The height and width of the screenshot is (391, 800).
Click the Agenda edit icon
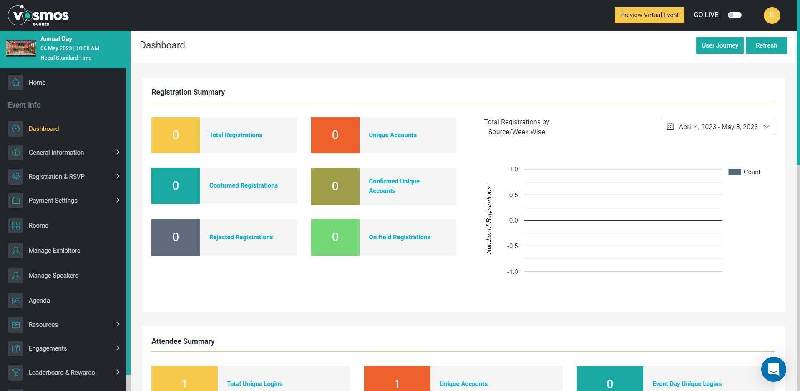coord(15,301)
